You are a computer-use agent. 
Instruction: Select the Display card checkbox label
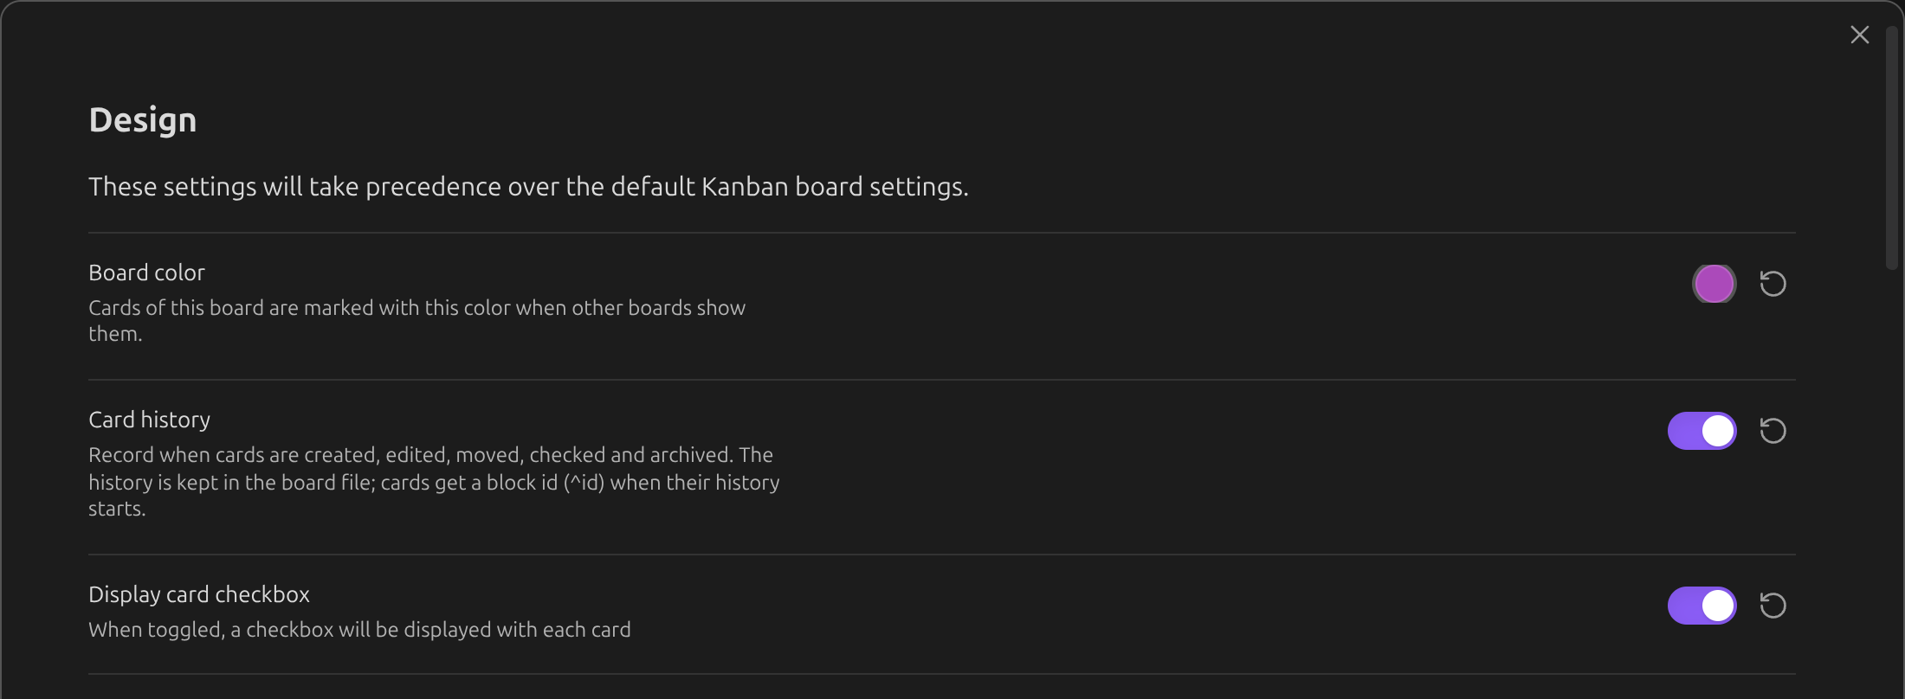point(199,594)
